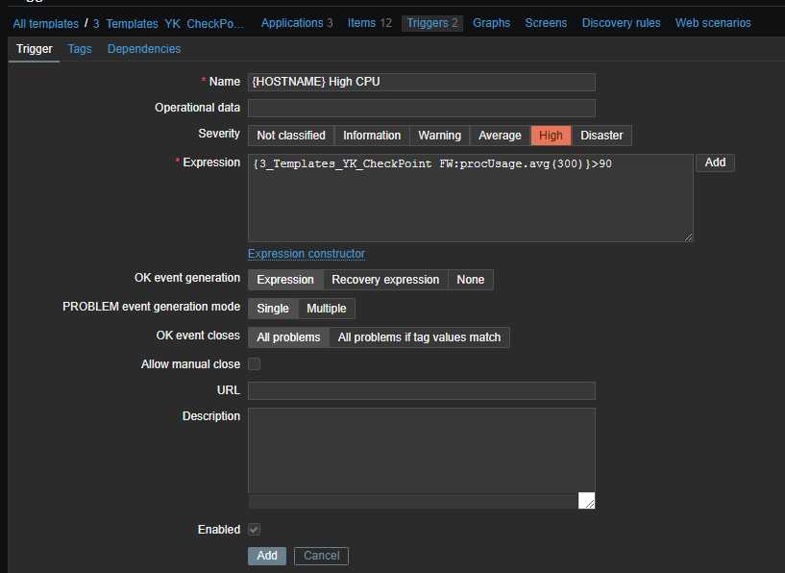
Task: Set severity to Information
Action: (x=372, y=136)
